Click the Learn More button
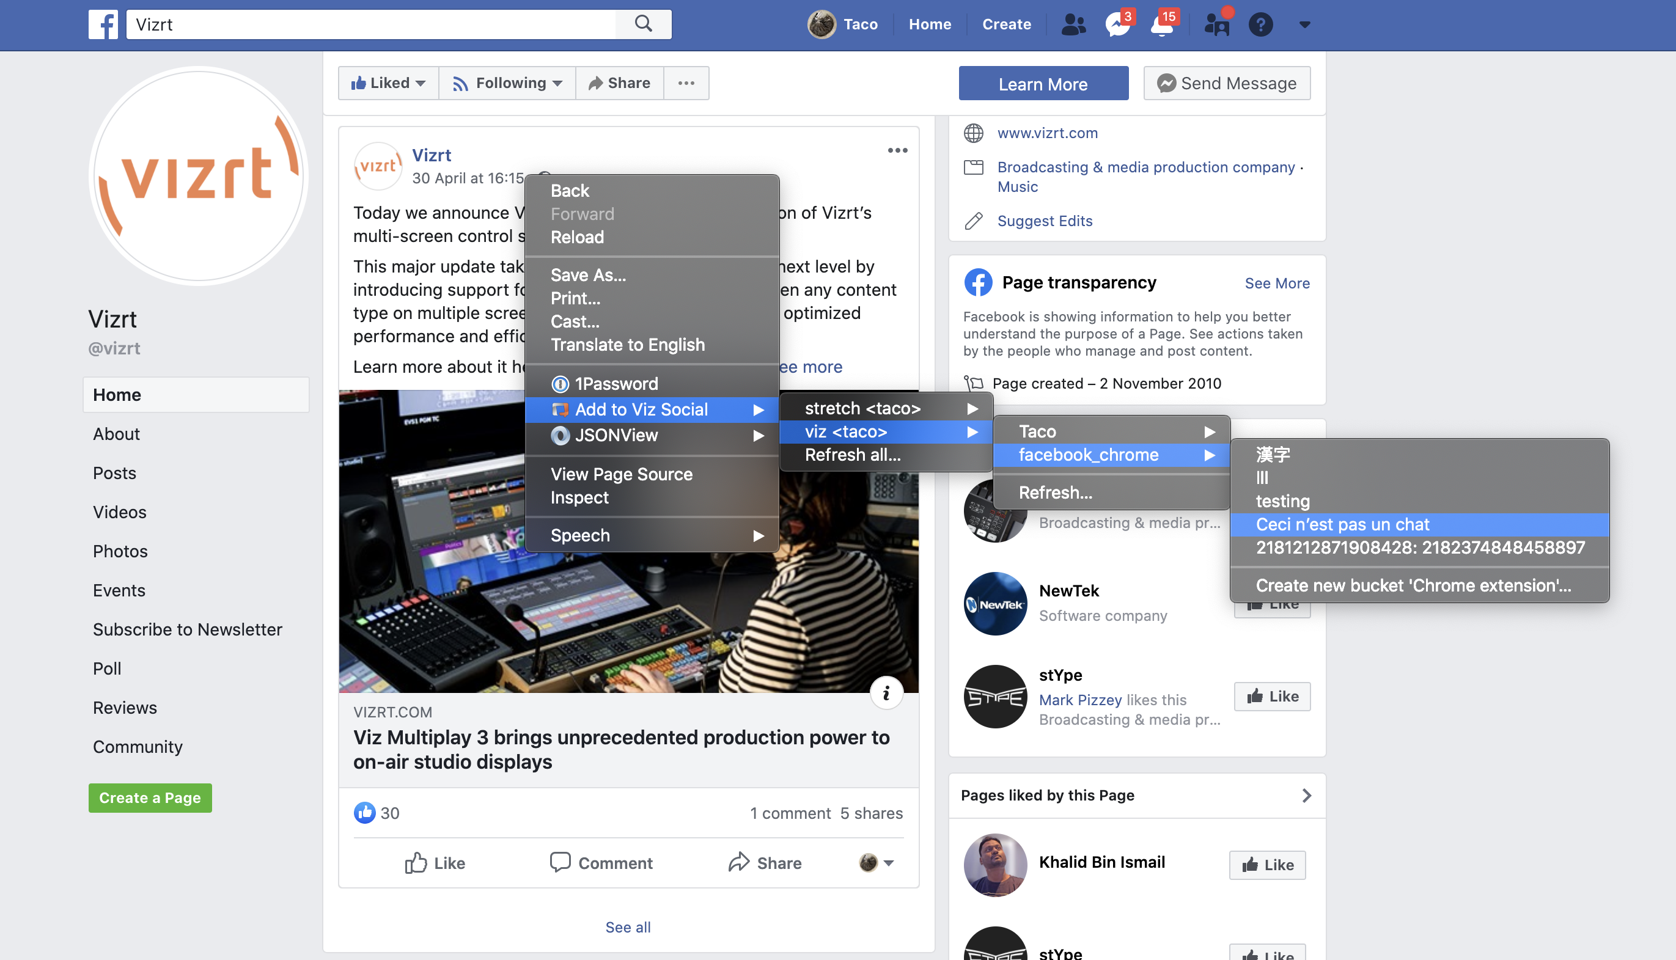Viewport: 1676px width, 960px height. 1043,84
